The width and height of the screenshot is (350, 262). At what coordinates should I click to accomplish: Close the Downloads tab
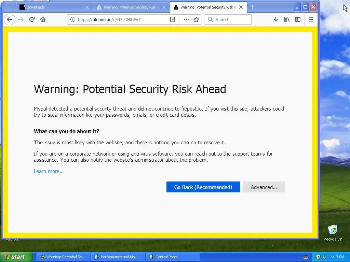87,7
